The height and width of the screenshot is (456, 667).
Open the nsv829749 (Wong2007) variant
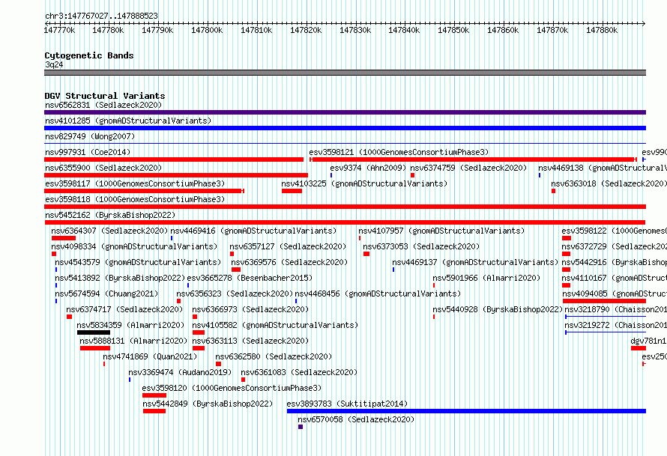(x=90, y=136)
